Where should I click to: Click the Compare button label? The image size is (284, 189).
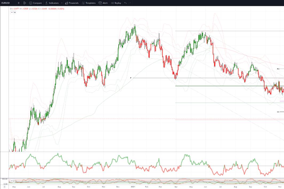click(x=37, y=3)
